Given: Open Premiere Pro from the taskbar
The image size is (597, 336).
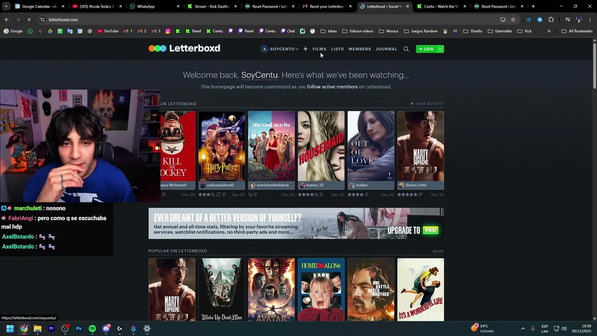Looking at the screenshot, I should (51, 329).
